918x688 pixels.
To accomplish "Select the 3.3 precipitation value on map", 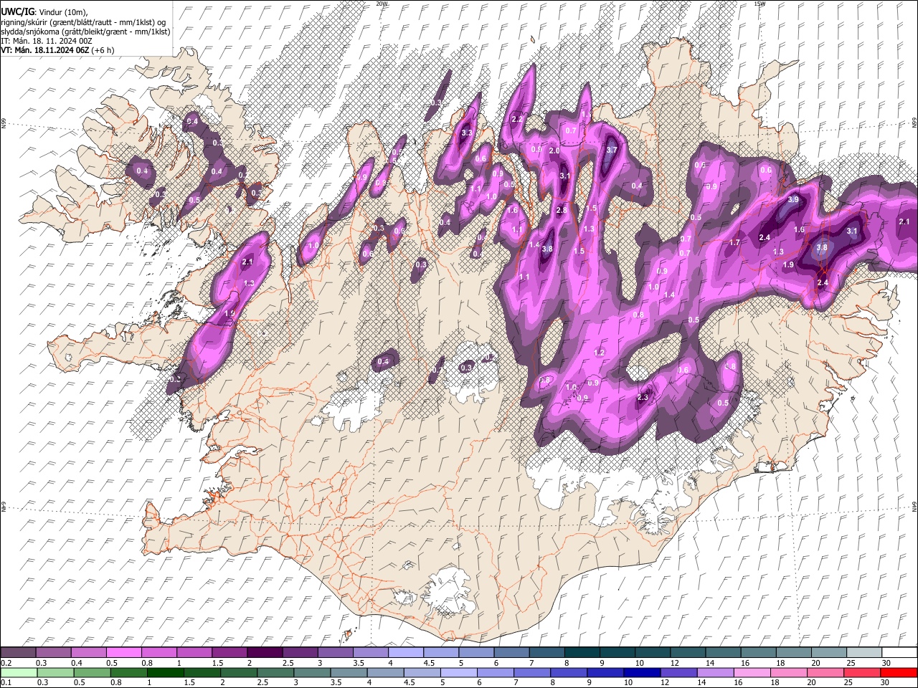I will pos(467,133).
